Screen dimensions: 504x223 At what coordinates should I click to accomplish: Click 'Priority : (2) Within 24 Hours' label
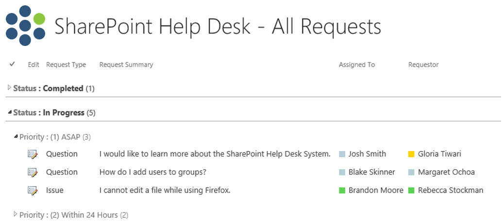[69, 215]
